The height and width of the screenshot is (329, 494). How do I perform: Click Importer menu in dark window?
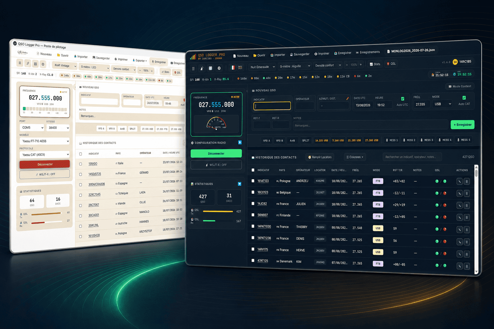tap(278, 55)
